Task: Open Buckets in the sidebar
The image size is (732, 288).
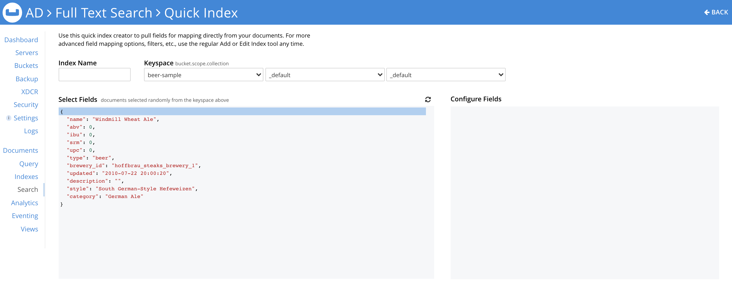Action: click(26, 66)
